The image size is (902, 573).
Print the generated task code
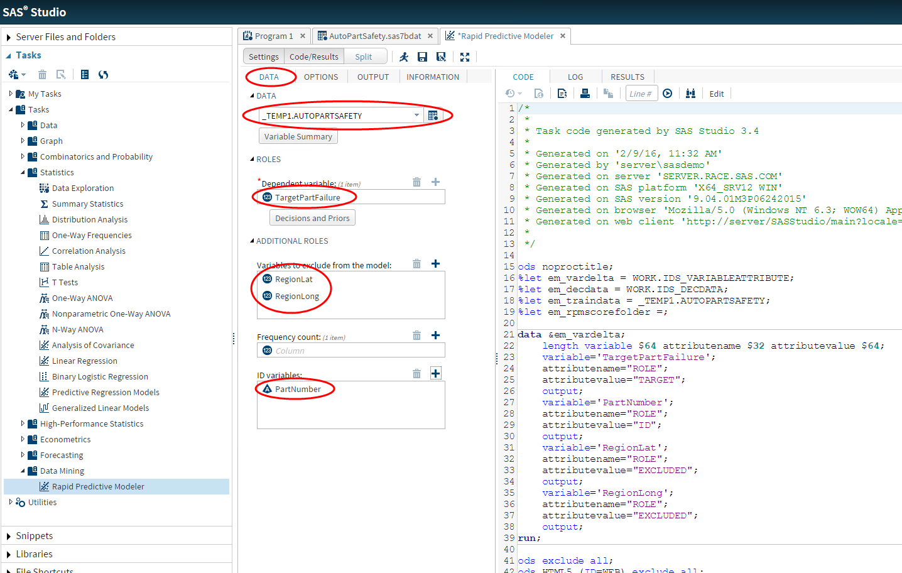pyautogui.click(x=584, y=92)
